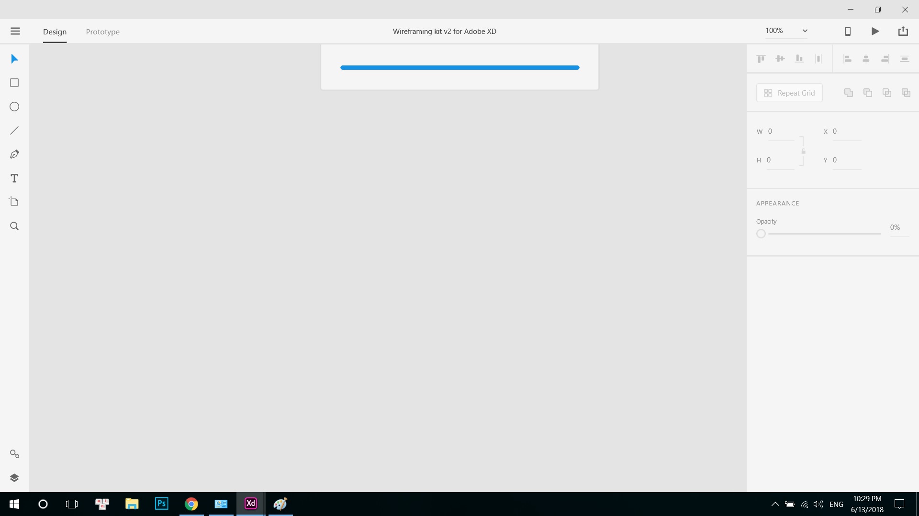The height and width of the screenshot is (516, 919).
Task: Toggle the Layers panel
Action: tap(14, 477)
